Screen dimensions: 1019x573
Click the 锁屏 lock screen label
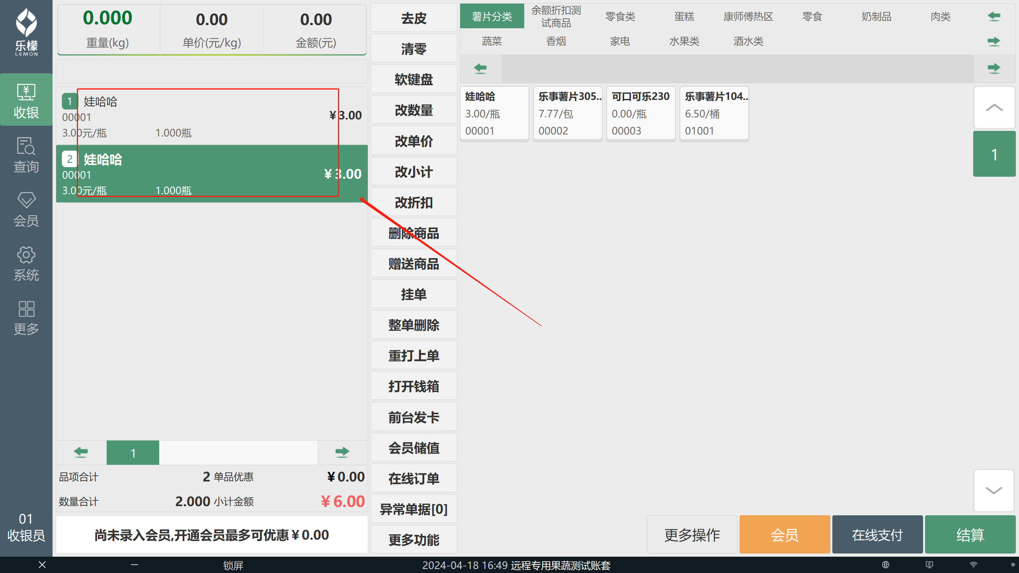coord(233,565)
